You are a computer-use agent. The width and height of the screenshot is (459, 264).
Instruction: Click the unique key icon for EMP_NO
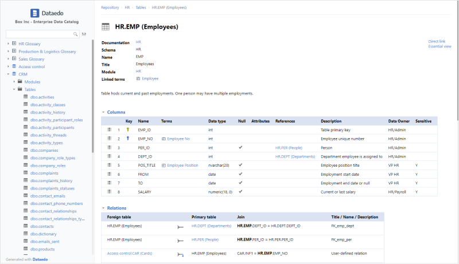tap(128, 139)
